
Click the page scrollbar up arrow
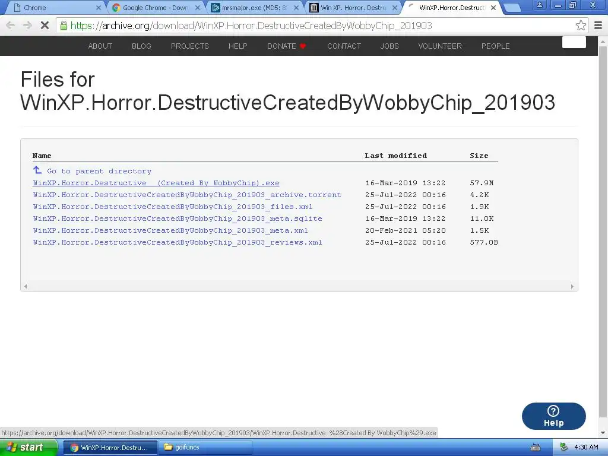coord(603,41)
